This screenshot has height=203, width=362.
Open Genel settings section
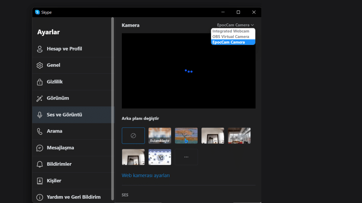point(72,65)
